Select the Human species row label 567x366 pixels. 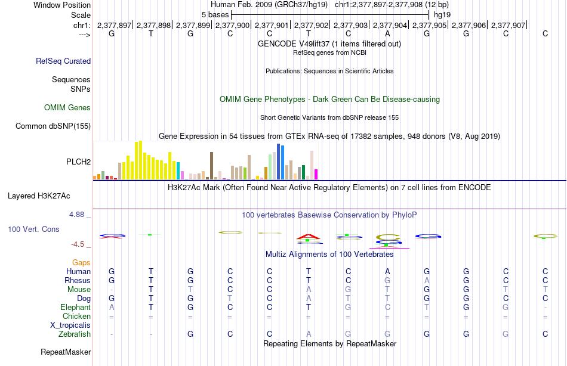pos(78,271)
